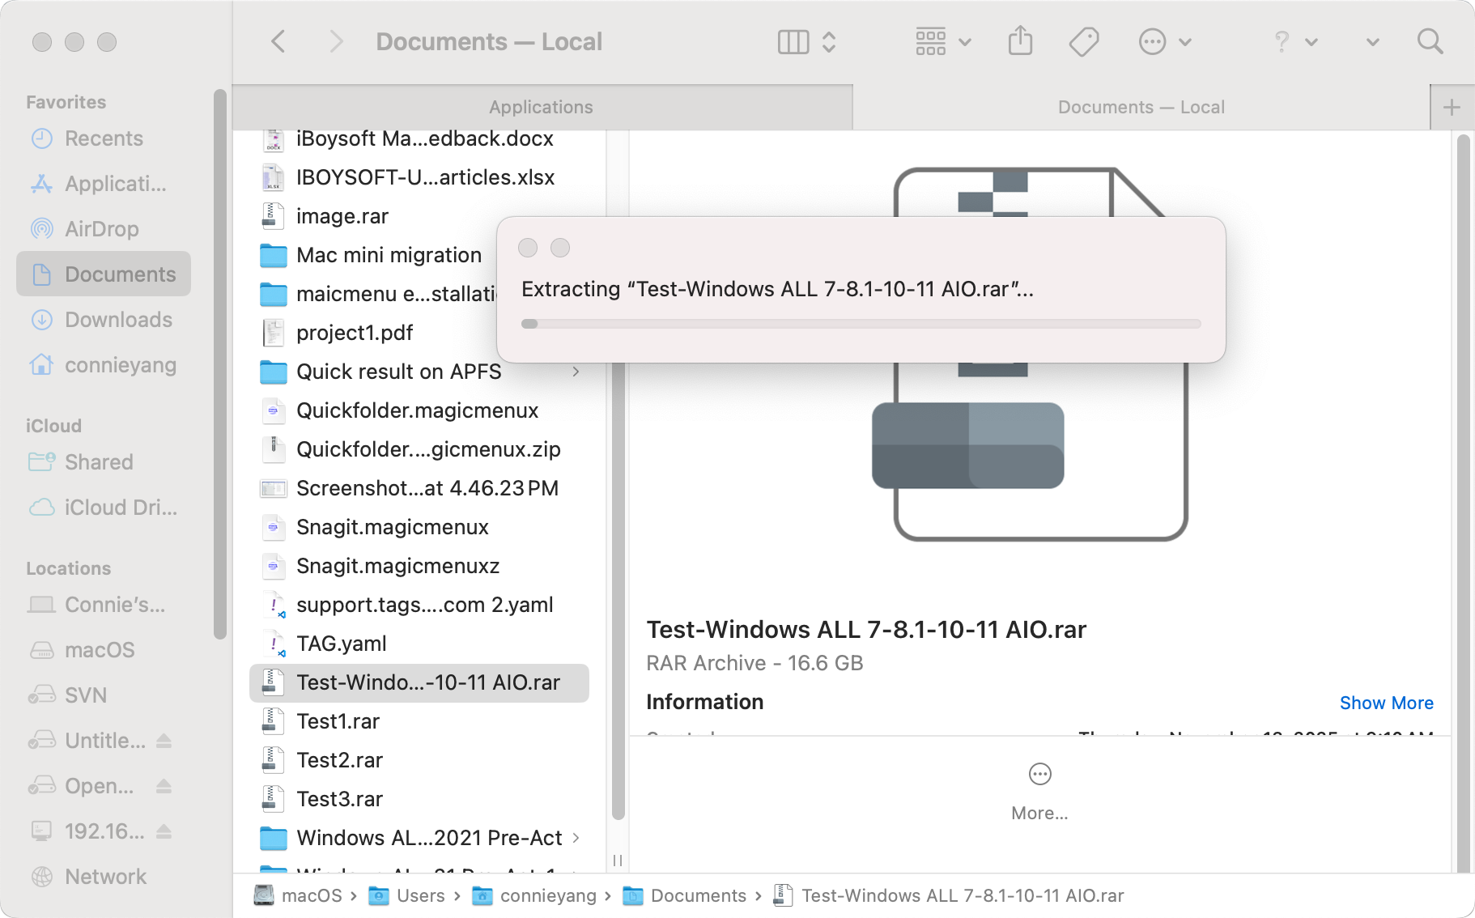This screenshot has height=918, width=1475.
Task: Open Downloads in the sidebar
Action: click(118, 320)
